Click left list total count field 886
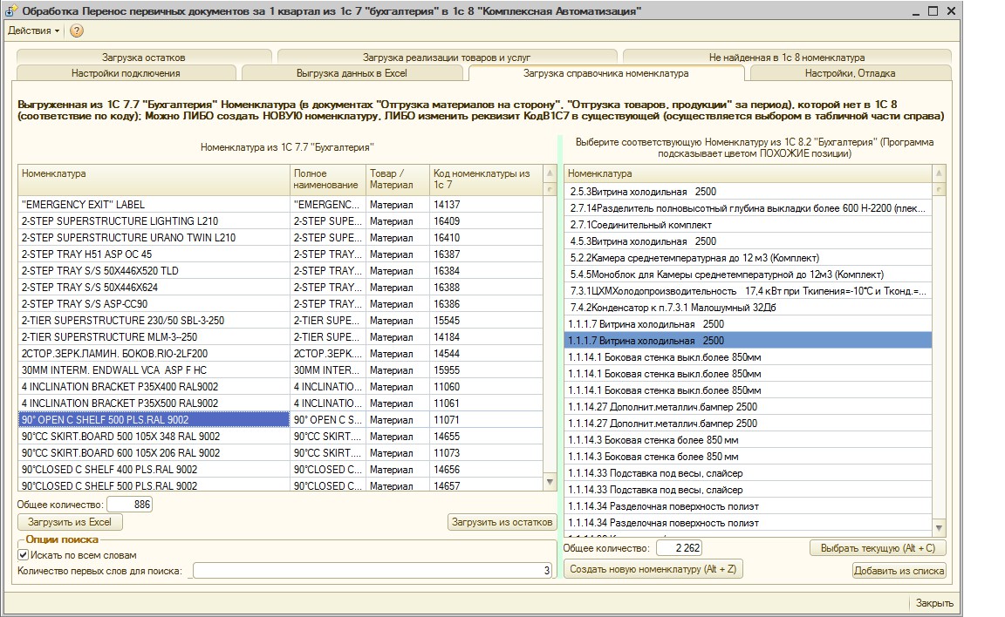Image resolution: width=1005 pixels, height=617 pixels. pos(129,505)
